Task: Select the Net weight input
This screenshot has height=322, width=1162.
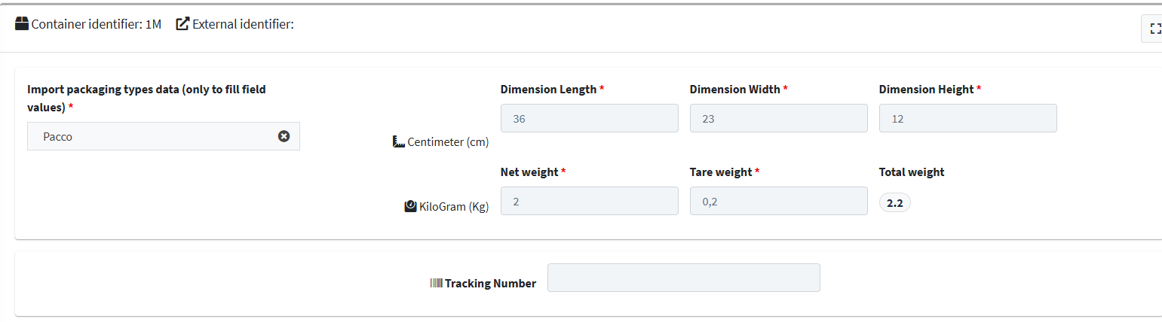Action: coord(590,201)
